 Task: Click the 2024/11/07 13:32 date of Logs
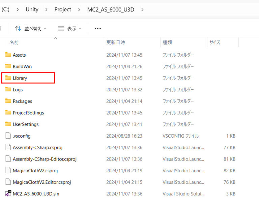(x=124, y=89)
